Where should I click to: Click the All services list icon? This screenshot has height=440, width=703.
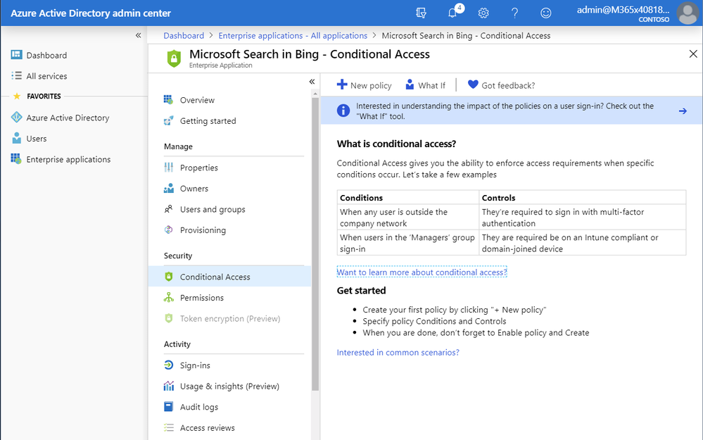(x=17, y=76)
